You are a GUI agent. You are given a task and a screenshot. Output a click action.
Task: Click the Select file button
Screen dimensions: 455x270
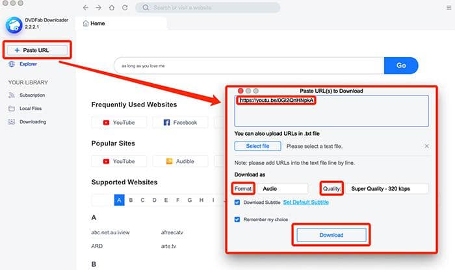coord(257,146)
